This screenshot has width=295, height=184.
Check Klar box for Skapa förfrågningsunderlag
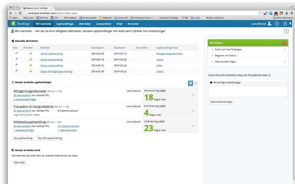(17, 71)
